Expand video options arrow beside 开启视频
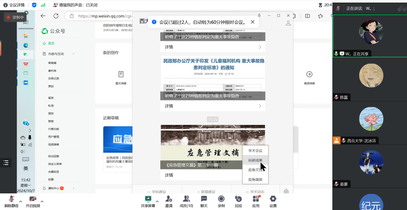Viewport: 407px width, 210px height. tap(42, 202)
